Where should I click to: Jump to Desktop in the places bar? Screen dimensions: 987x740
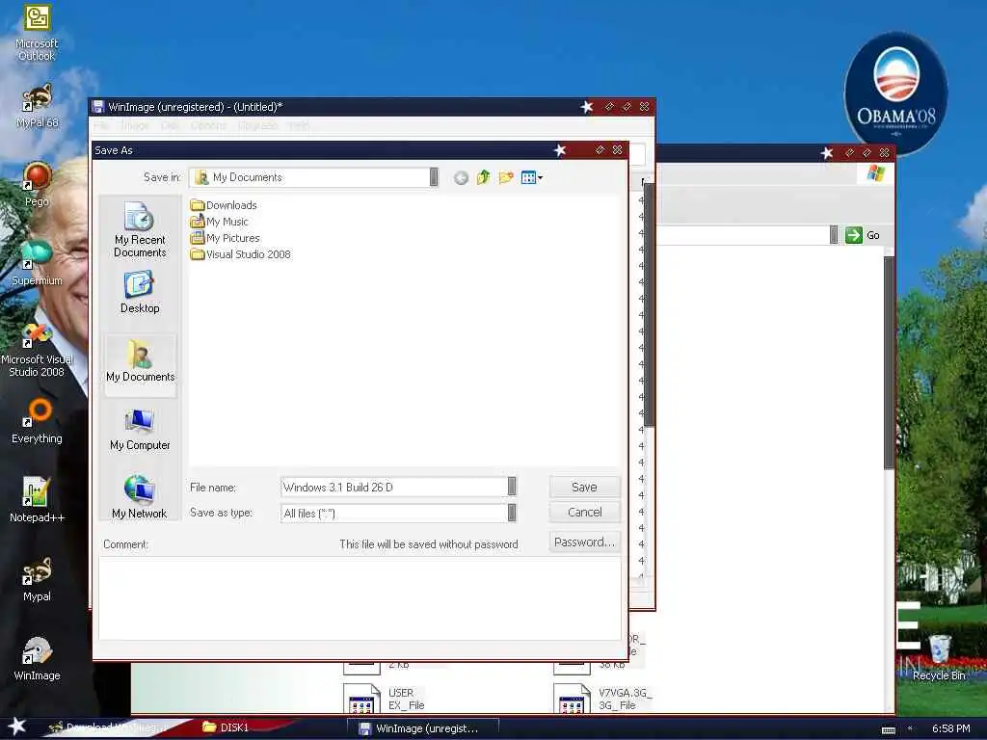pyautogui.click(x=140, y=293)
